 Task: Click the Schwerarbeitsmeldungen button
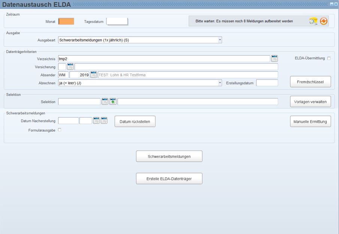169,156
